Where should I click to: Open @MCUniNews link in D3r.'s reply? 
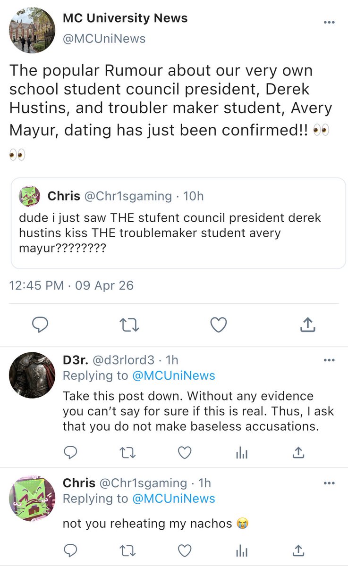(174, 375)
